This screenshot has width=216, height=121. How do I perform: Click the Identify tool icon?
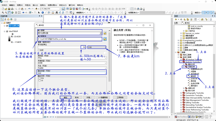[43, 12]
